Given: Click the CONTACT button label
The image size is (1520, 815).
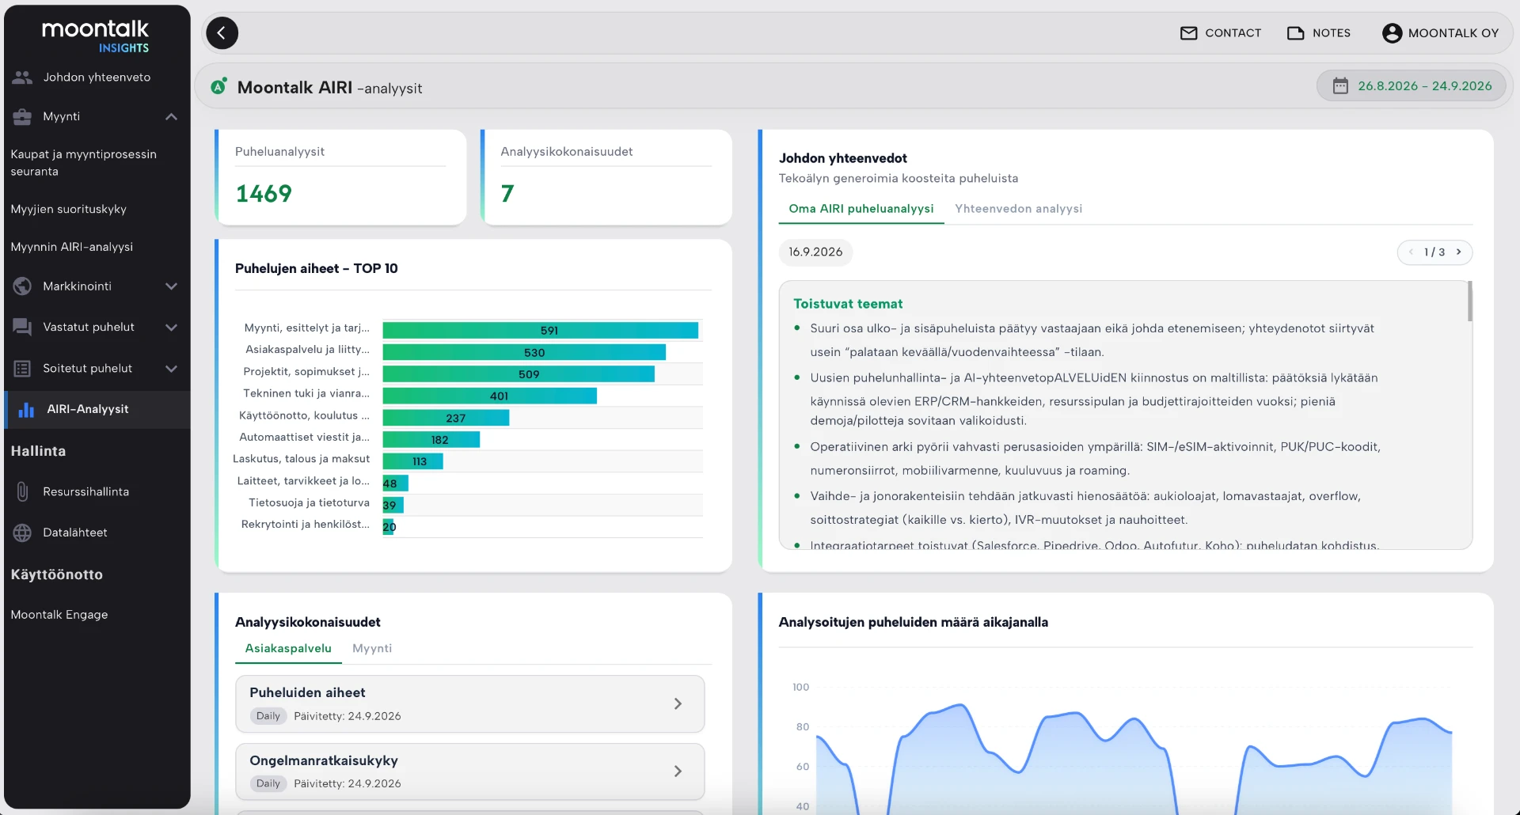Looking at the screenshot, I should coord(1233,33).
